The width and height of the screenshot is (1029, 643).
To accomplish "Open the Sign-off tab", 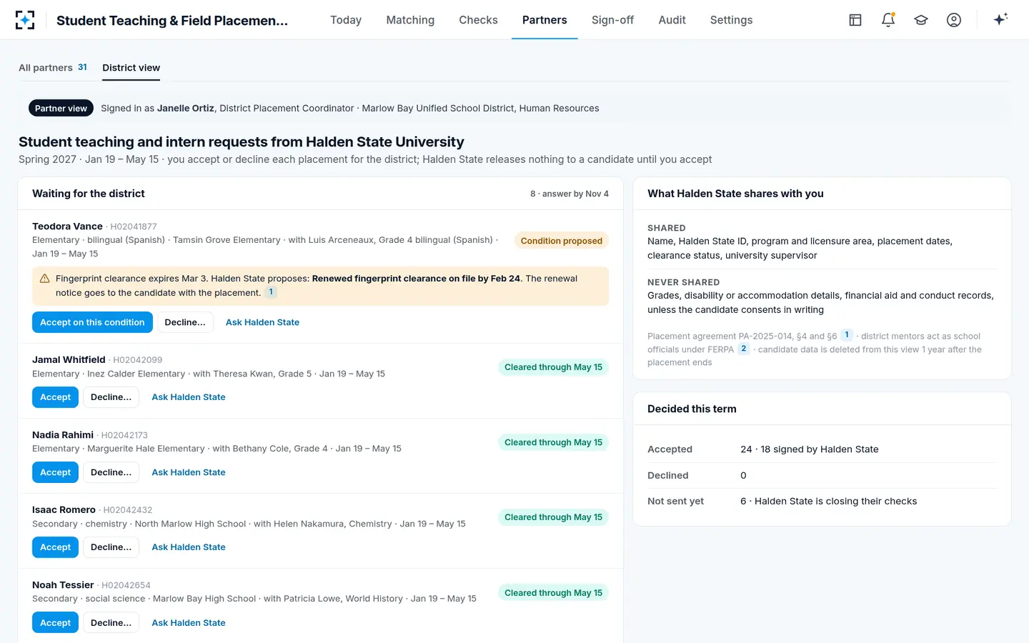I will click(x=612, y=20).
